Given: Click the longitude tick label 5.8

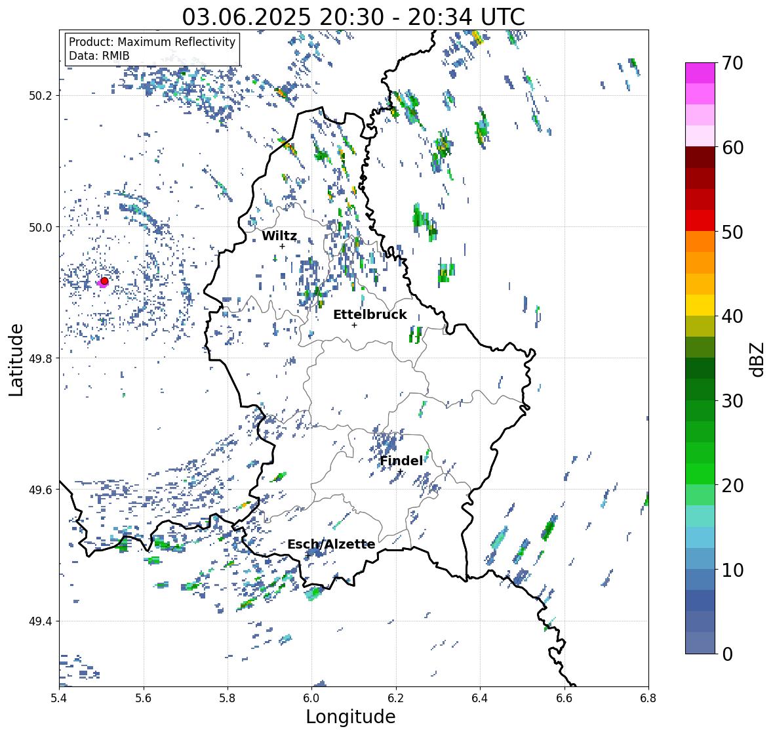Looking at the screenshot, I should [228, 698].
